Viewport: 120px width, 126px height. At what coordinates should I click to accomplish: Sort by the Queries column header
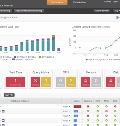coord(88,101)
